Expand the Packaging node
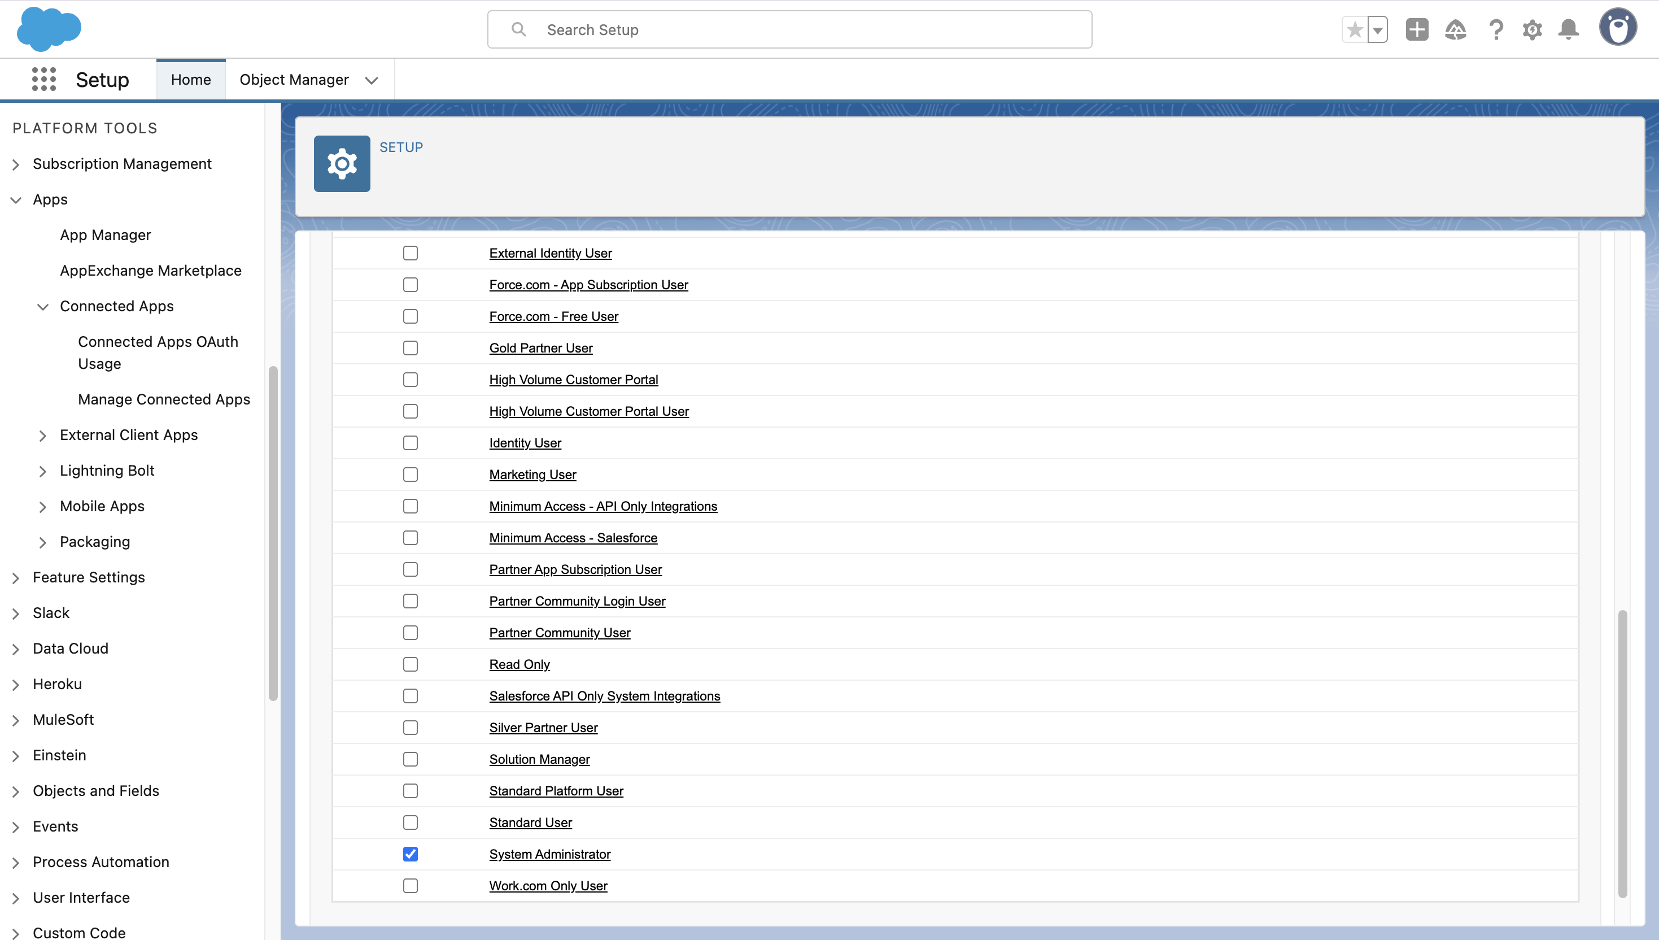This screenshot has width=1659, height=940. click(x=42, y=542)
